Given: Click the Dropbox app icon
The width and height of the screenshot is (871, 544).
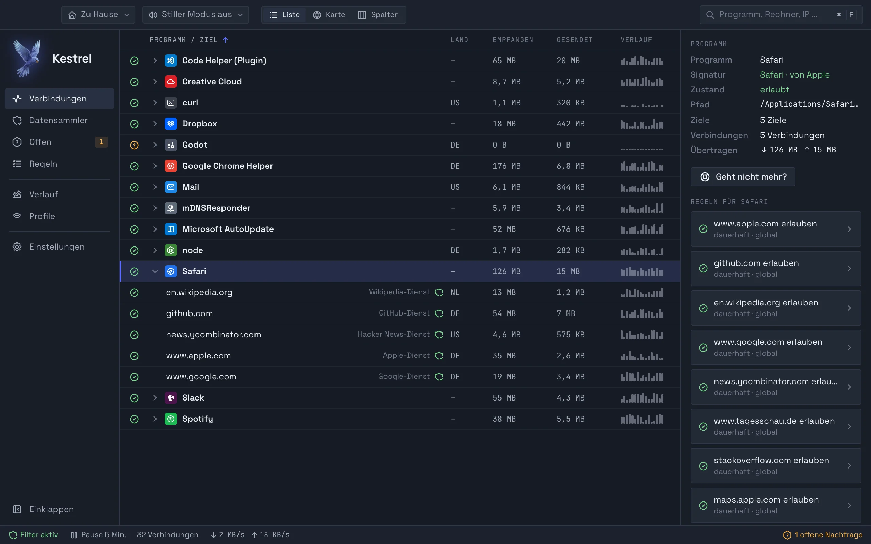Looking at the screenshot, I should (170, 124).
